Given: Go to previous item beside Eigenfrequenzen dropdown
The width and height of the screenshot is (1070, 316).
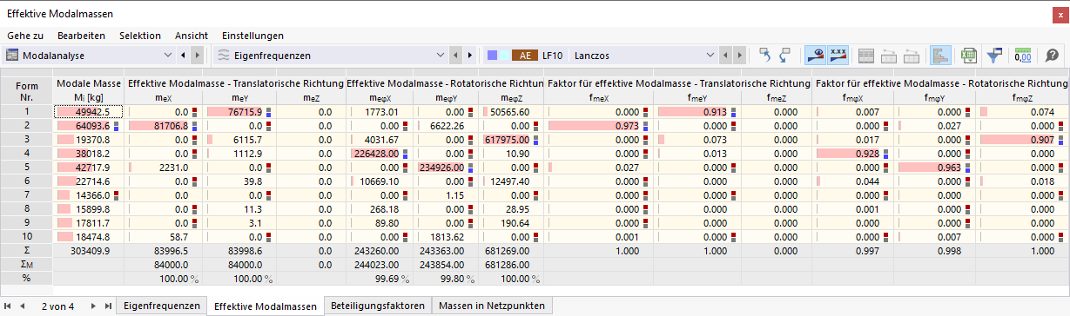Looking at the screenshot, I should click(x=454, y=55).
